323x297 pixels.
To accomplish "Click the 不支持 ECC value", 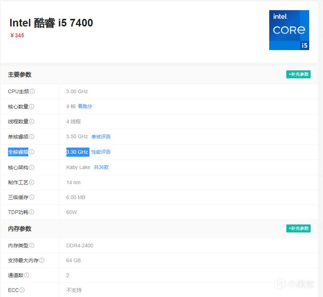I will (74, 290).
